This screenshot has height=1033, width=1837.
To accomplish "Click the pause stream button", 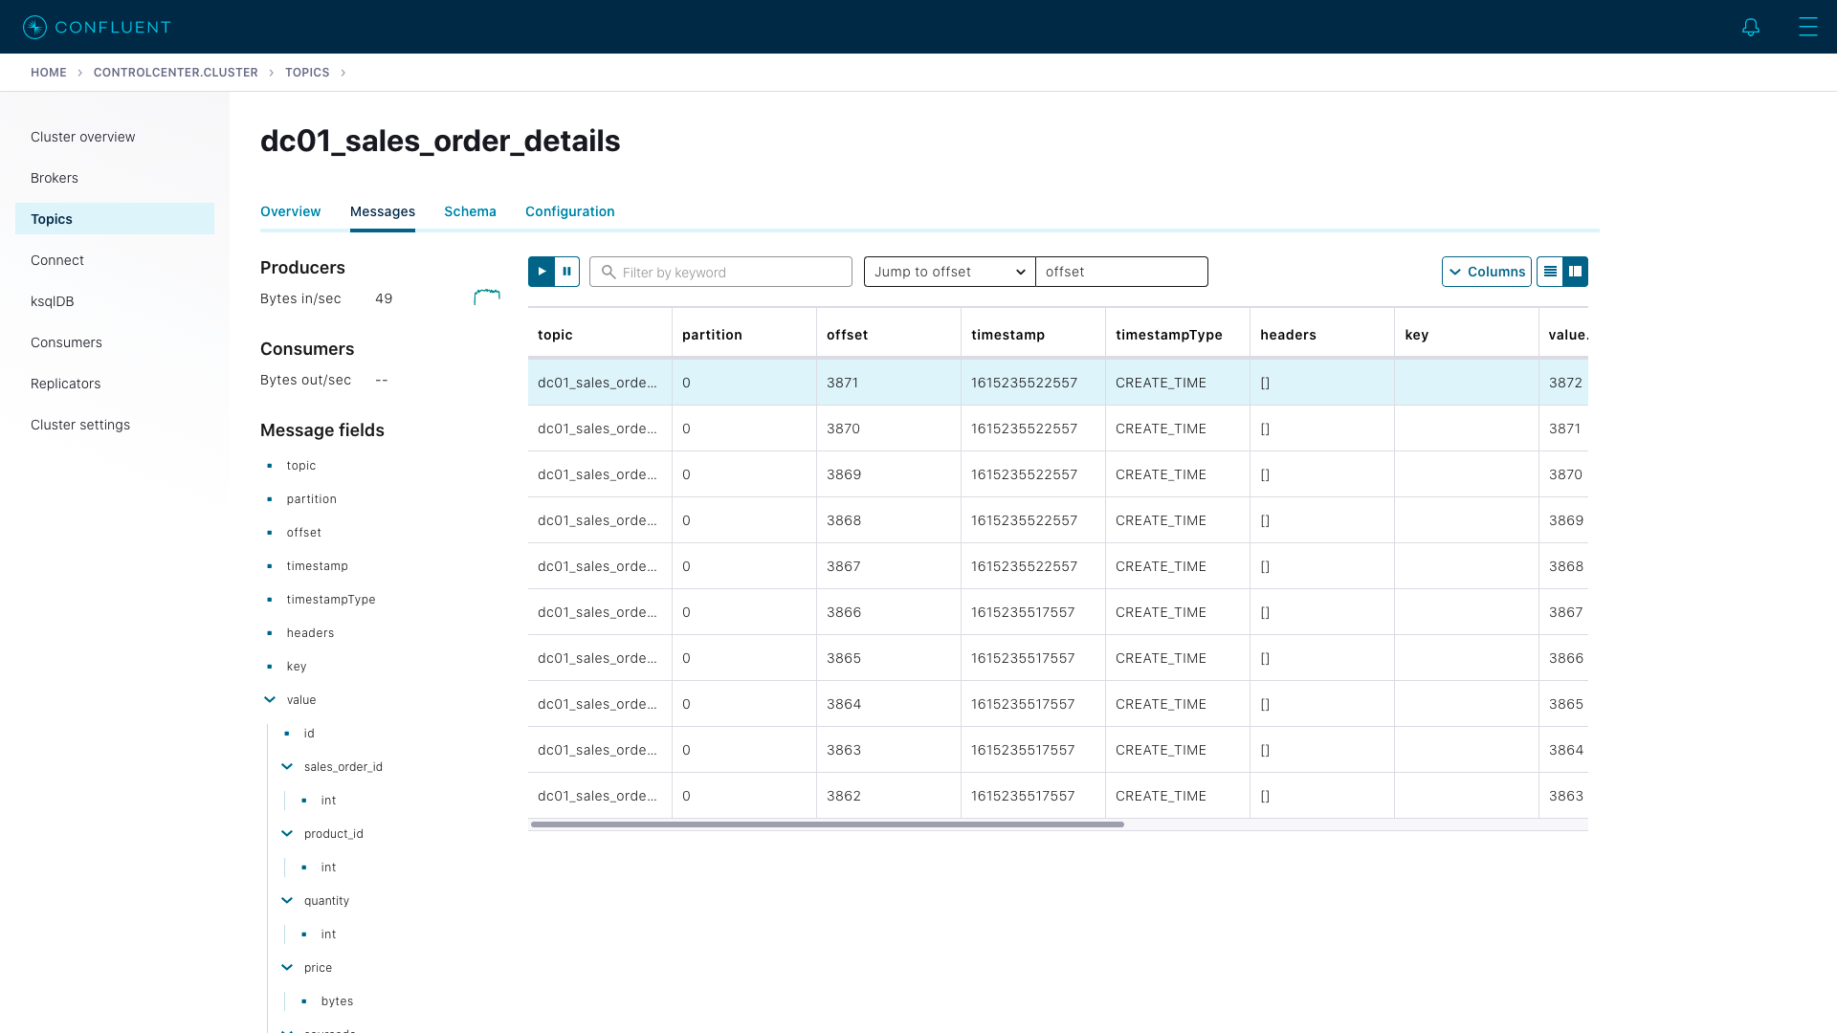I will click(566, 272).
